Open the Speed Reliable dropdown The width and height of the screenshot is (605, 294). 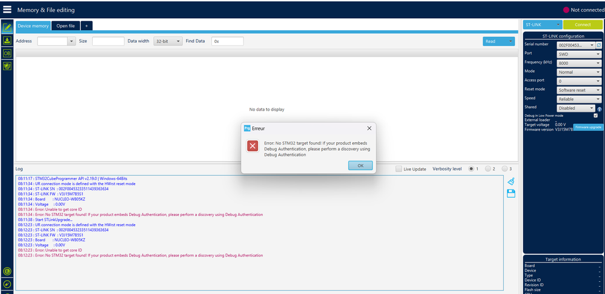(579, 99)
